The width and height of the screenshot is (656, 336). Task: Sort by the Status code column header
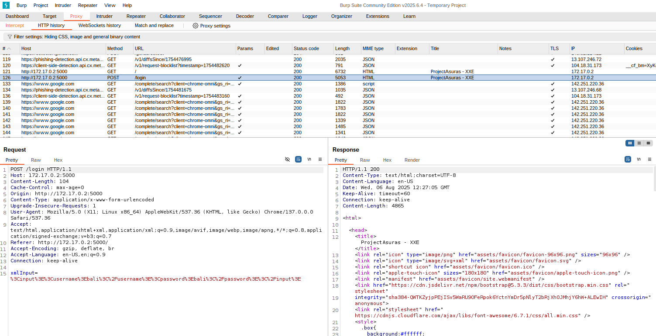point(313,48)
